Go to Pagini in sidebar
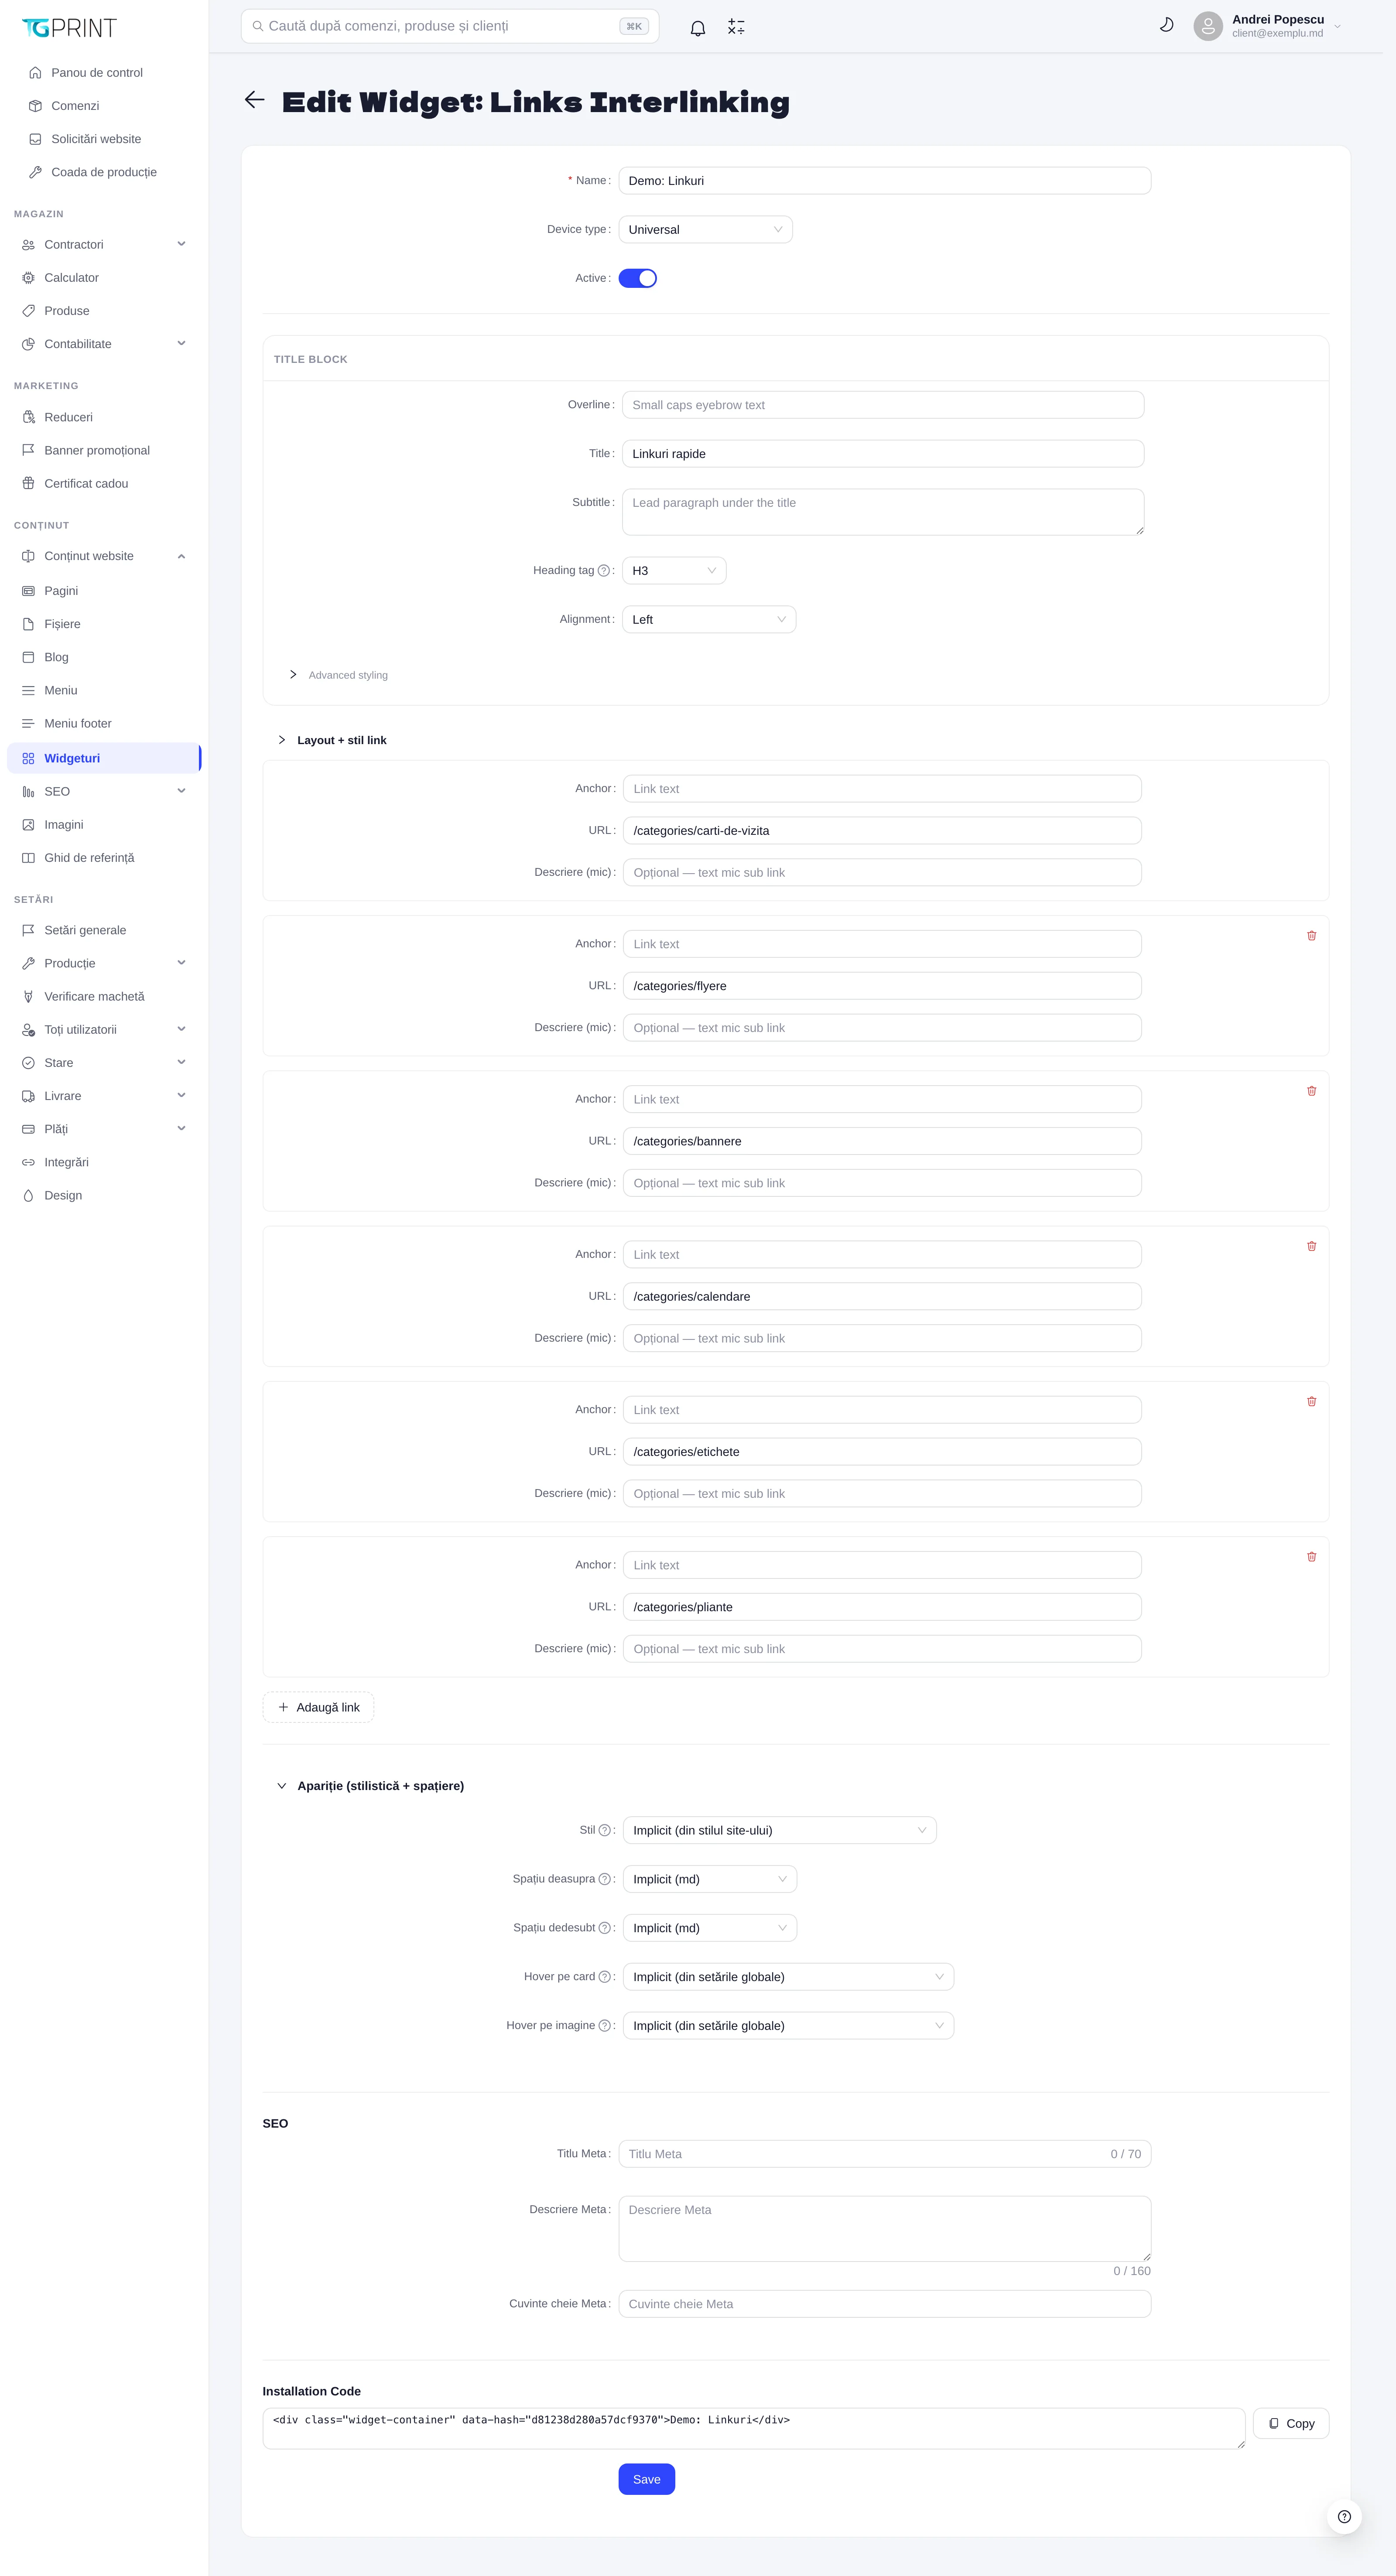This screenshot has width=1396, height=2576. 104,591
